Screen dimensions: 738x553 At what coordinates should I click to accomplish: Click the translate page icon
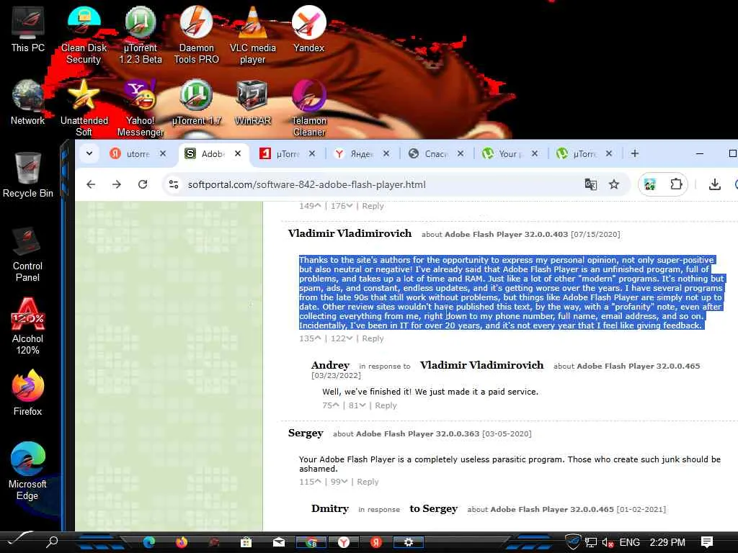[x=591, y=184]
